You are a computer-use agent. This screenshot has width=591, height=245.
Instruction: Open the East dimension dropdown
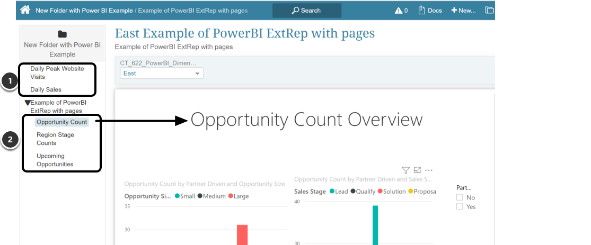coord(162,74)
